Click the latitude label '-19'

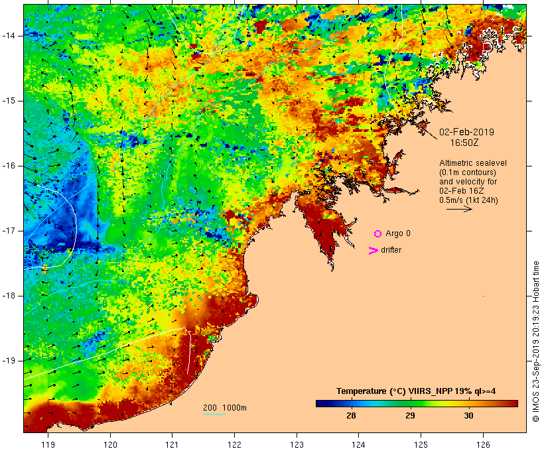click(9, 361)
